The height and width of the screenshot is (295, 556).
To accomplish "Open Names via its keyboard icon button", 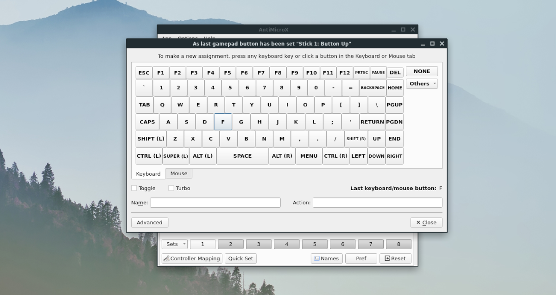I will click(326, 258).
